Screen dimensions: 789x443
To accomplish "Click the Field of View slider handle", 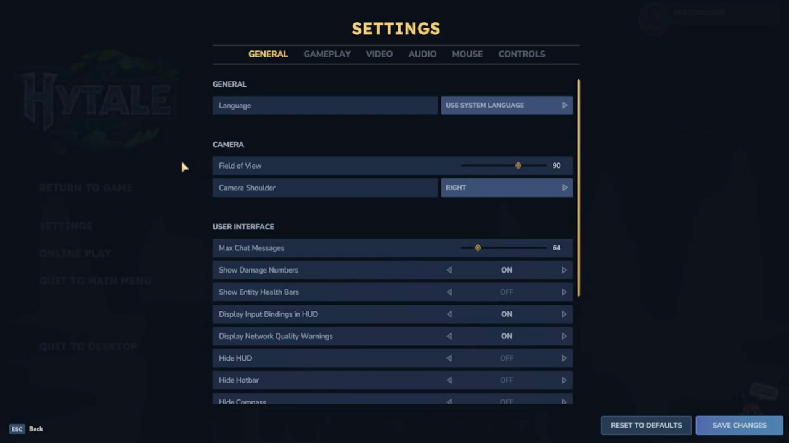I will [518, 166].
